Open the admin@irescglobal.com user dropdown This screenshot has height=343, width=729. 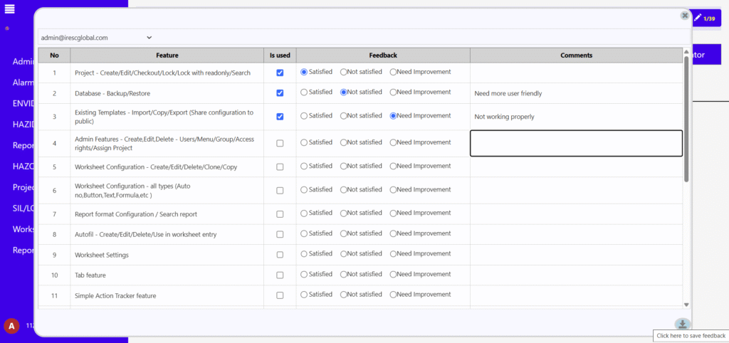click(96, 37)
